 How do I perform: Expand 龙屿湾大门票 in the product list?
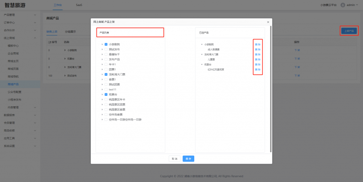click(102, 75)
